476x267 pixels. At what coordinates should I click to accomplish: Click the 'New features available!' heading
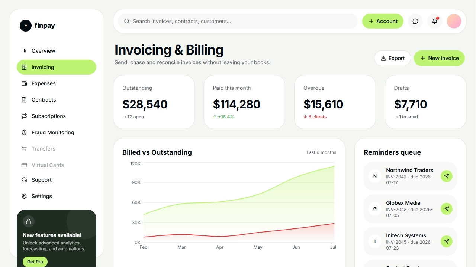pyautogui.click(x=52, y=235)
